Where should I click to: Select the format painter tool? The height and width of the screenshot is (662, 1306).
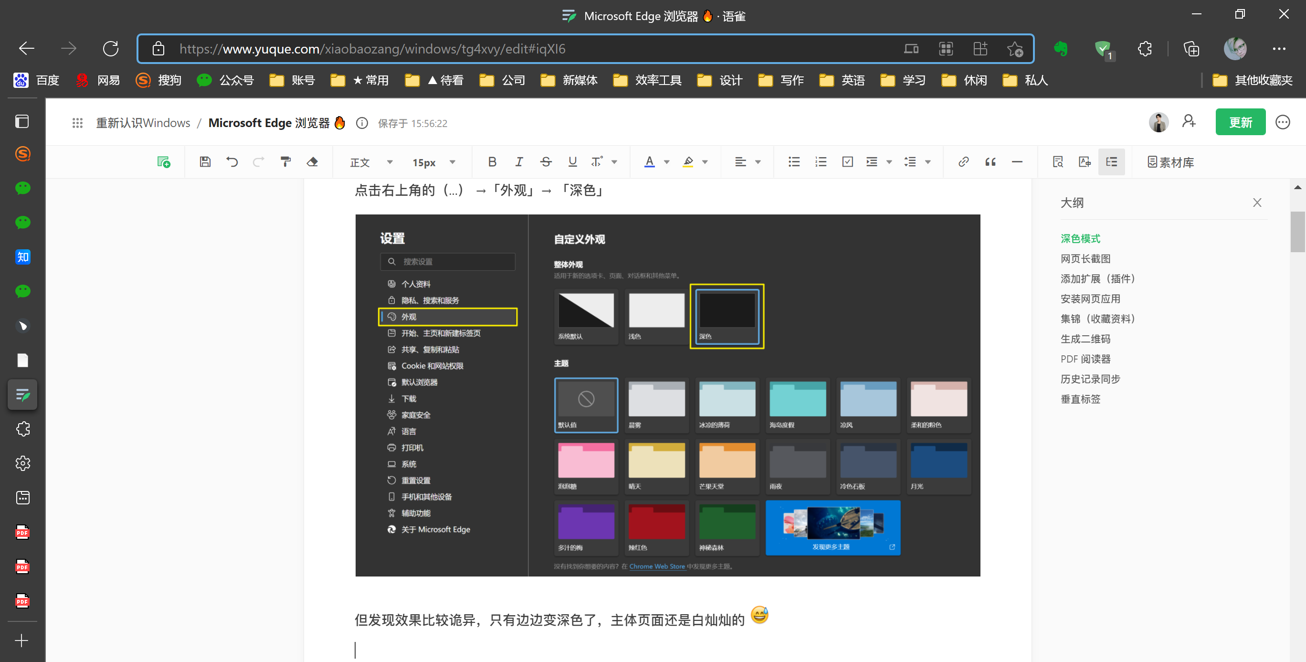pos(285,162)
